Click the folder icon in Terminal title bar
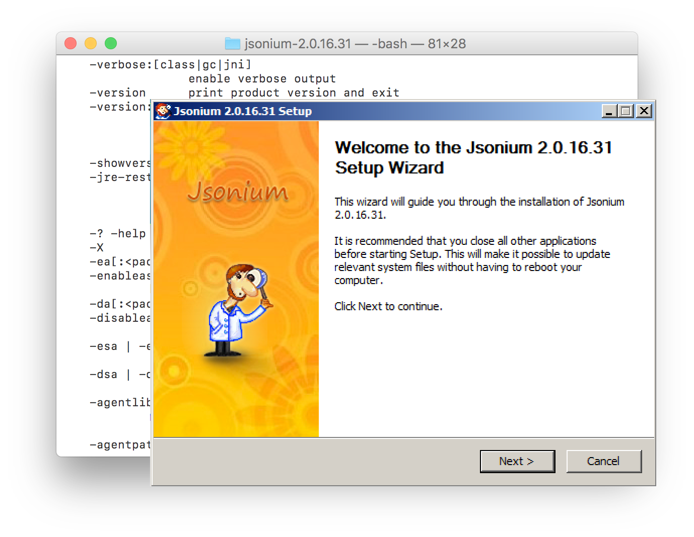 (x=233, y=44)
